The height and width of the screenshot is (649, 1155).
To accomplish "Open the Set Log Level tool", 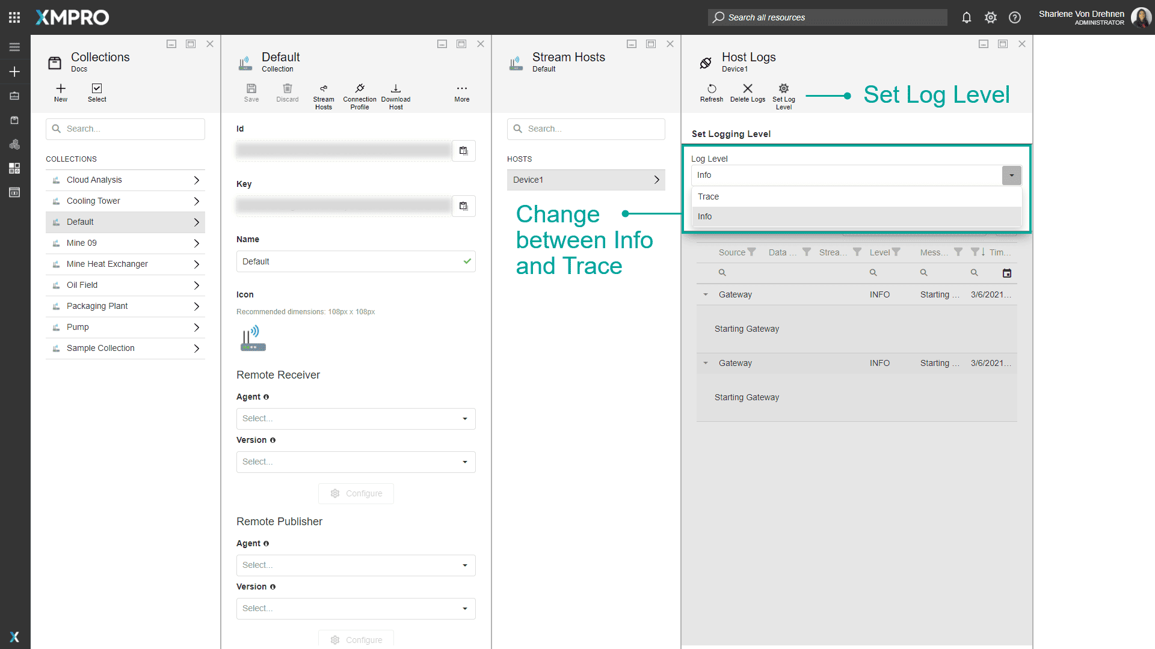I will coord(783,89).
